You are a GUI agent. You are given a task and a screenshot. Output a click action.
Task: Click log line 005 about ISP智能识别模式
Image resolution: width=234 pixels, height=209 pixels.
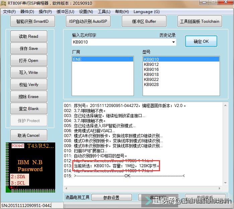tap(100, 126)
